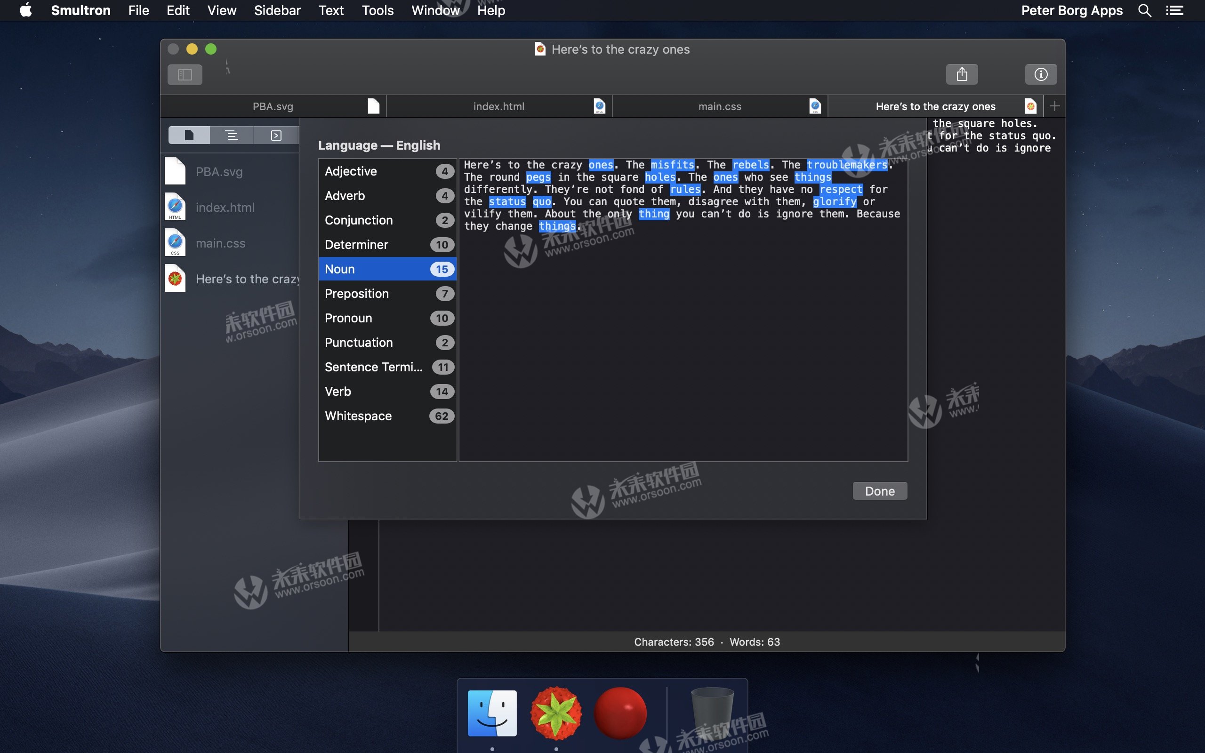This screenshot has width=1205, height=753.
Task: Open the Sidebar menu in menu bar
Action: [x=277, y=10]
